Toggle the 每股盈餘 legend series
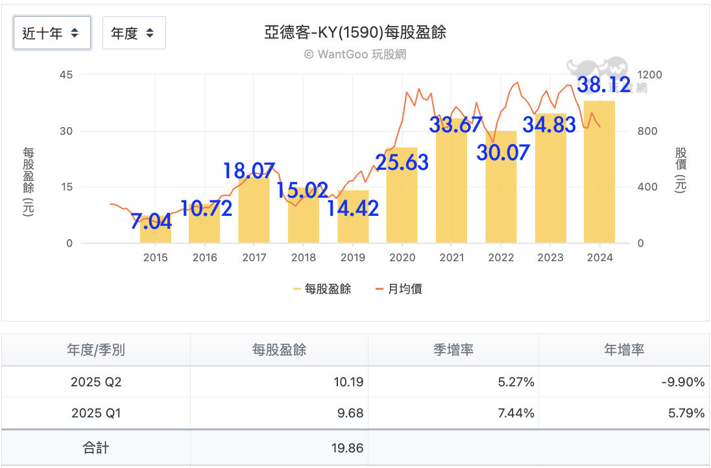This screenshot has height=468, width=711. (322, 289)
